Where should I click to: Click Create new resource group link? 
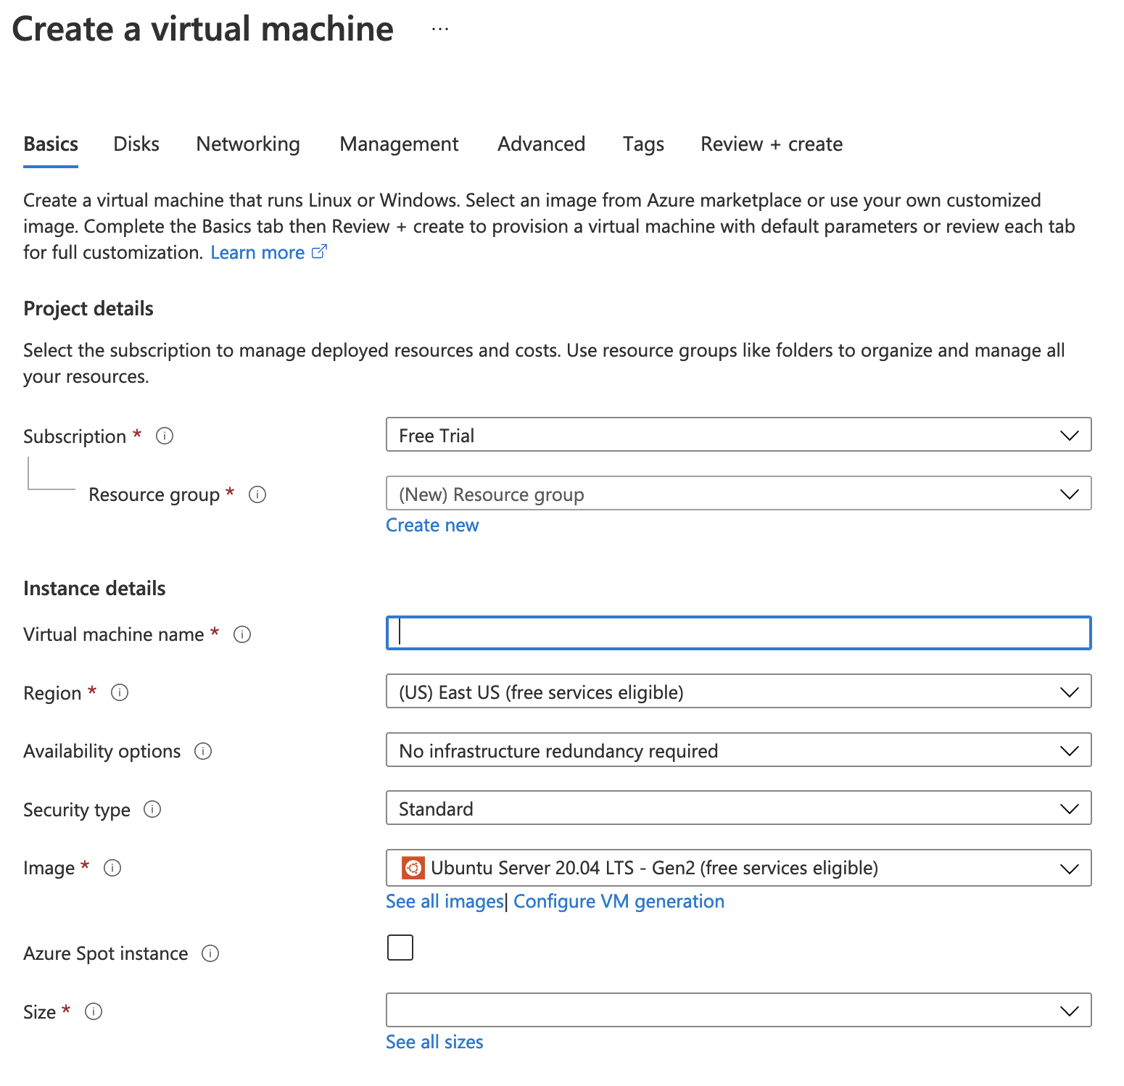[432, 525]
